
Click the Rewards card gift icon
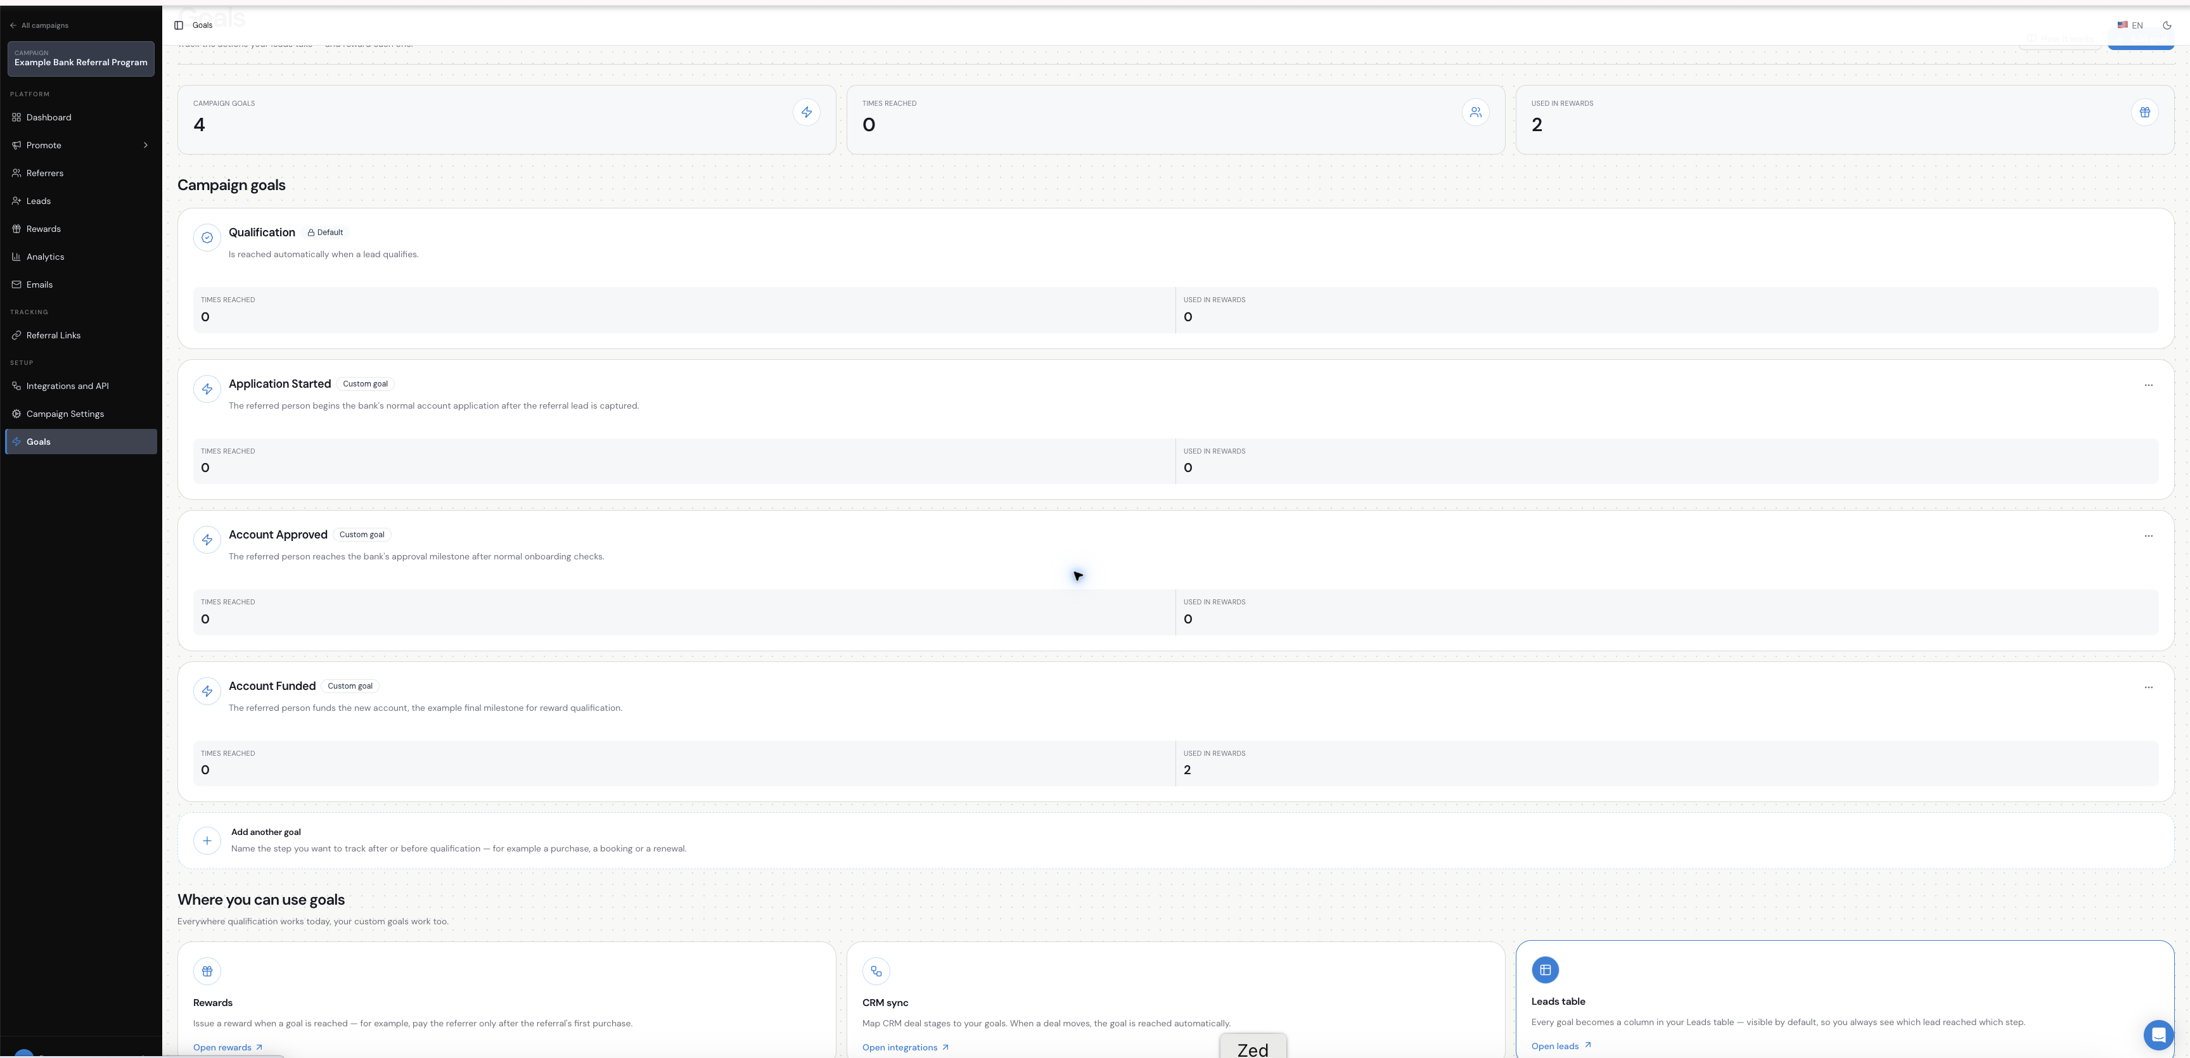click(207, 971)
